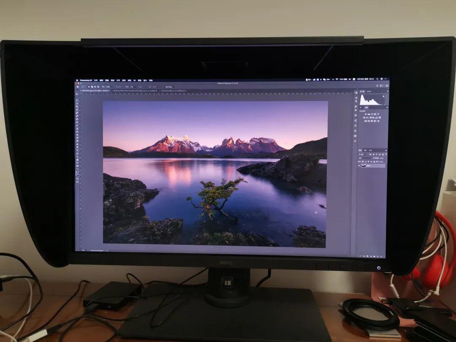Swap foreground and background colors
The height and width of the screenshot is (342, 456).
pos(78,171)
